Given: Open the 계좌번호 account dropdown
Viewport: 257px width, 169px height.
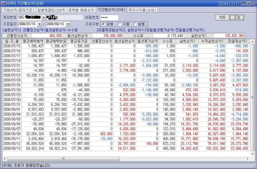Looking at the screenshot, I should pos(44,17).
